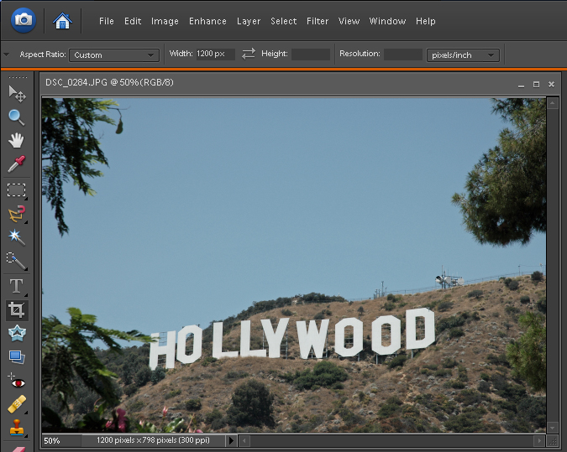The width and height of the screenshot is (567, 452).
Task: Open the Aspect Ratio Custom dropdown
Action: click(114, 55)
